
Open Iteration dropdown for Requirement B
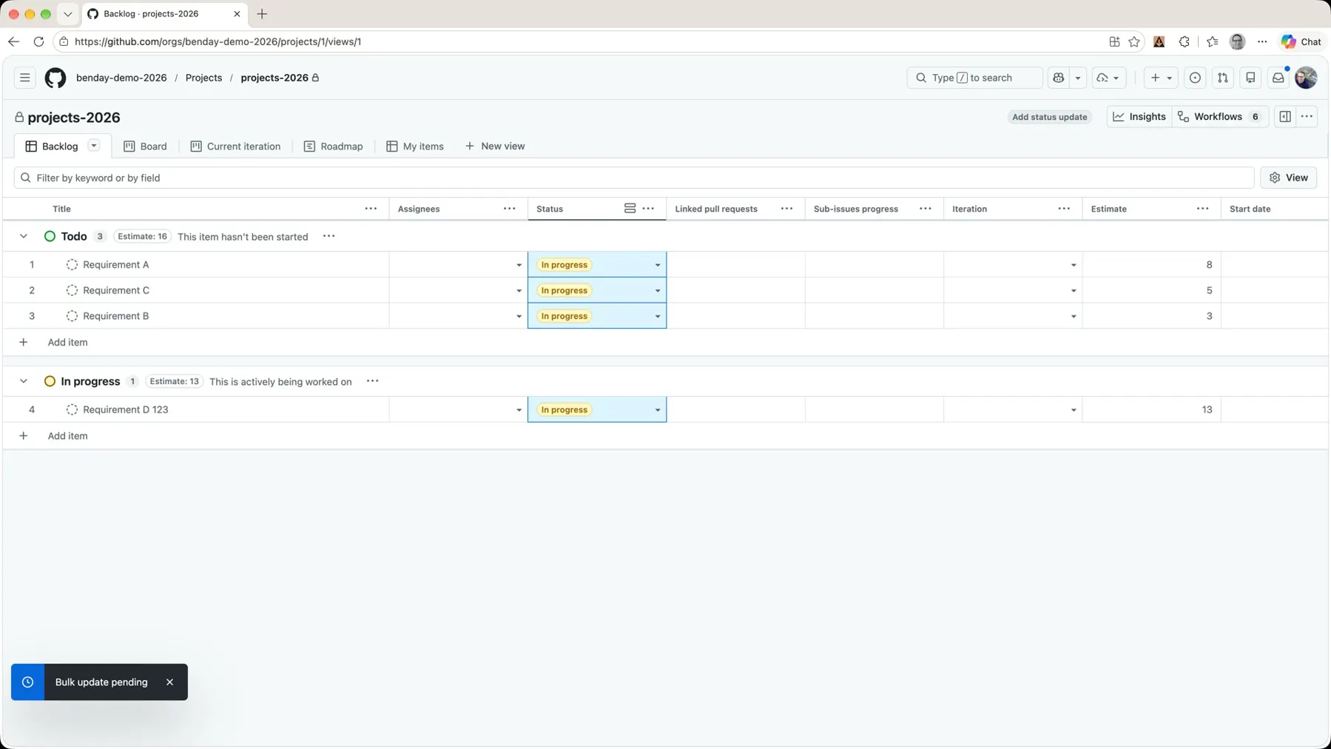click(x=1074, y=317)
